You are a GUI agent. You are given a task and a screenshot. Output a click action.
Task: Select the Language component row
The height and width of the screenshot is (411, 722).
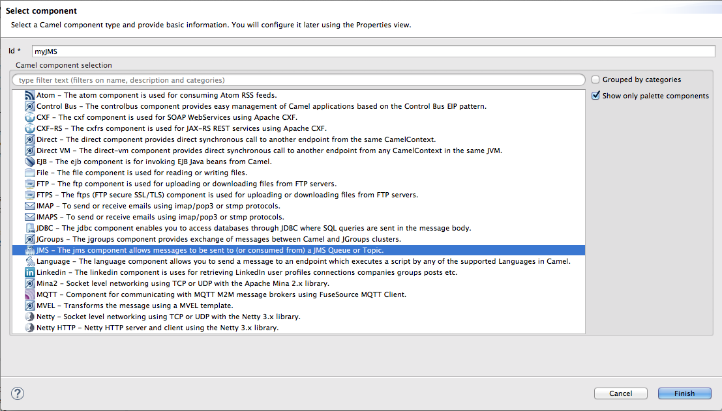(x=300, y=261)
